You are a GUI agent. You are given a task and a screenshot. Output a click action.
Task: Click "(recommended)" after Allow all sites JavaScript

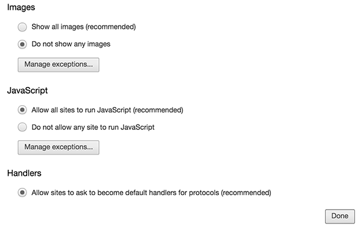[158, 110]
